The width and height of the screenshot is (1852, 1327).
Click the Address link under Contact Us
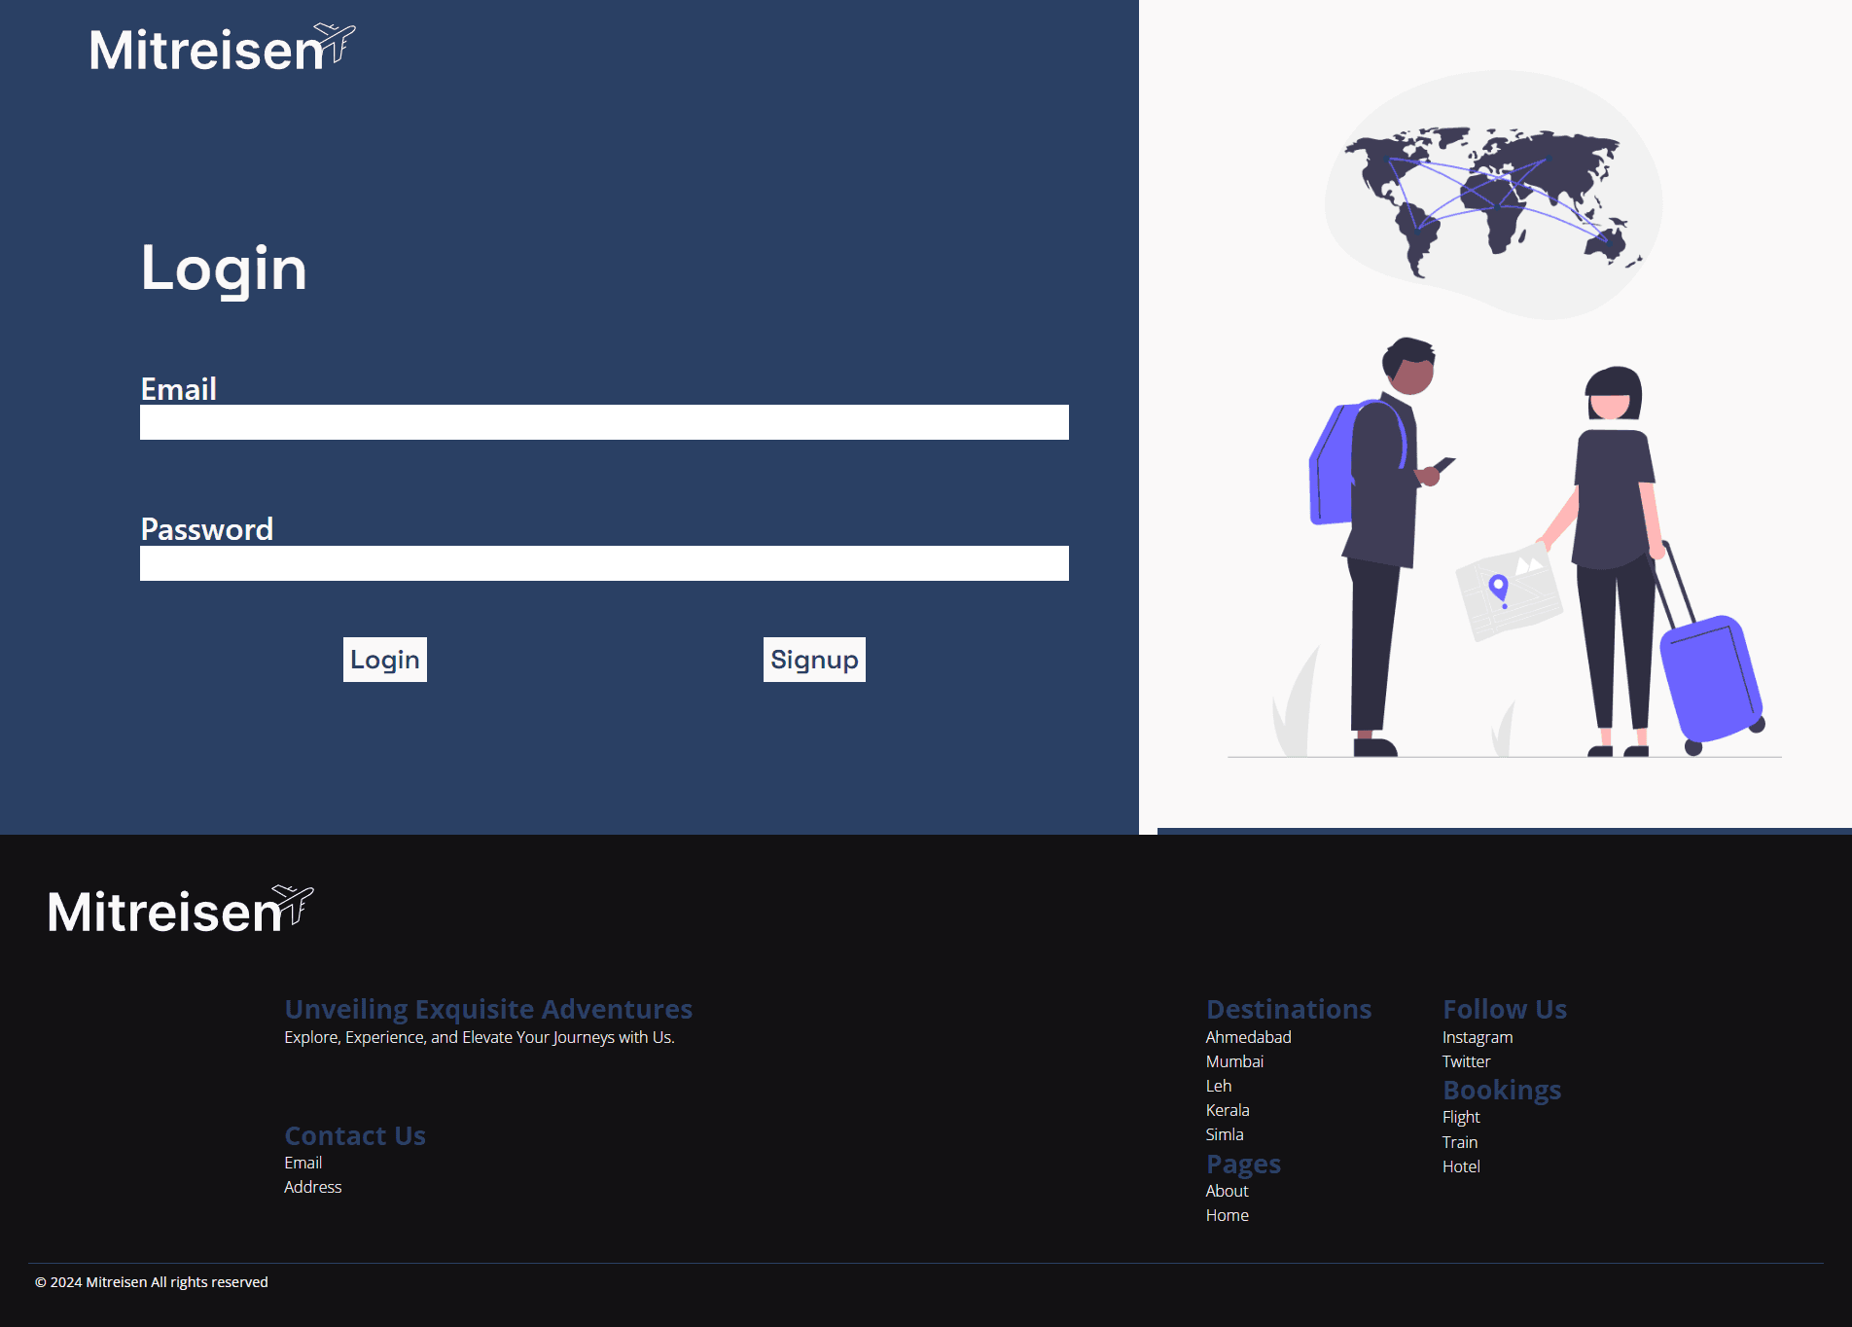pyautogui.click(x=312, y=1187)
